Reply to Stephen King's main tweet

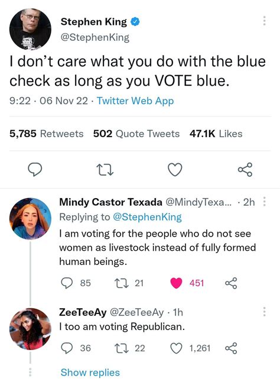35,170
